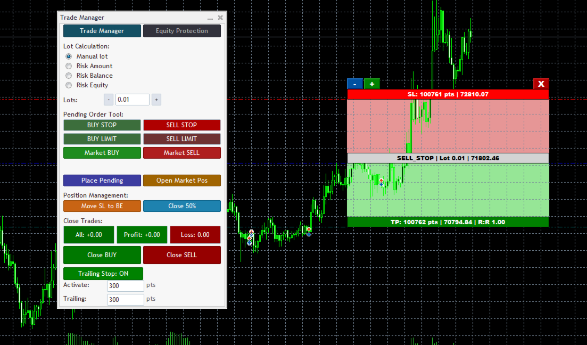Close the pending order overlay with red X
The height and width of the screenshot is (345, 587).
pyautogui.click(x=541, y=84)
